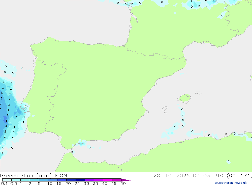Click the '25' legend scale label

coord(77,183)
